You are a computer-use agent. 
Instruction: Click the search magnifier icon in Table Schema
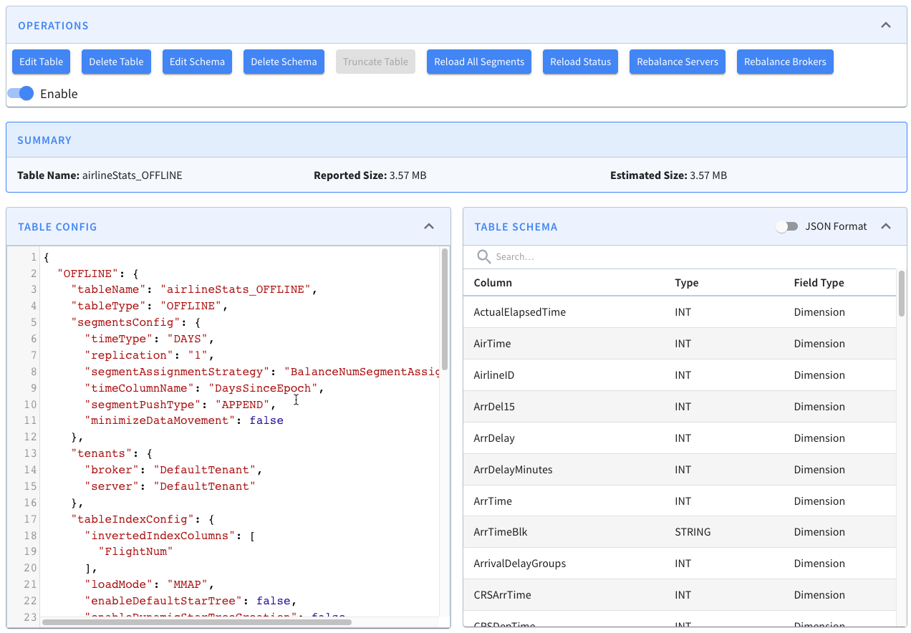point(483,256)
